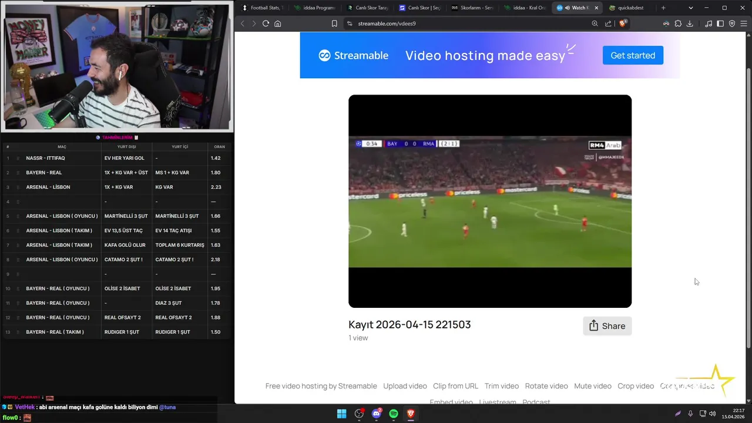Click the zoom magnifier icon in address bar
This screenshot has height=423, width=752.
click(x=595, y=23)
